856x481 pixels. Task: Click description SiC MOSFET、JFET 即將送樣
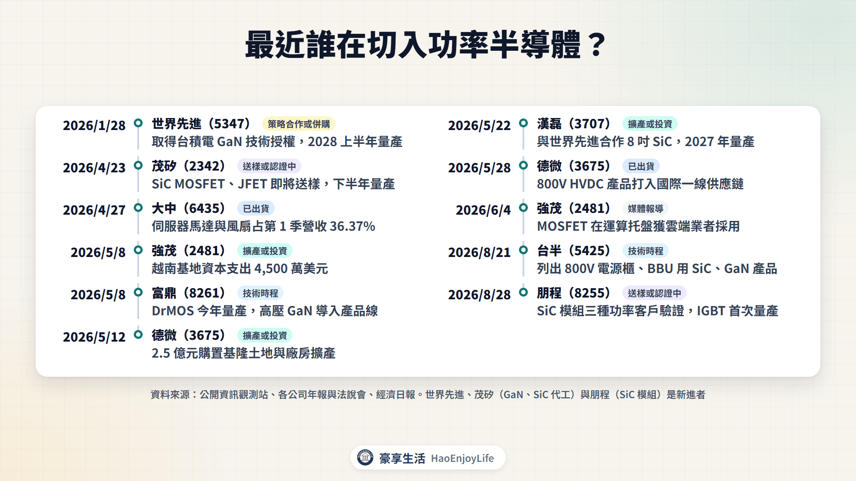pyautogui.click(x=273, y=184)
